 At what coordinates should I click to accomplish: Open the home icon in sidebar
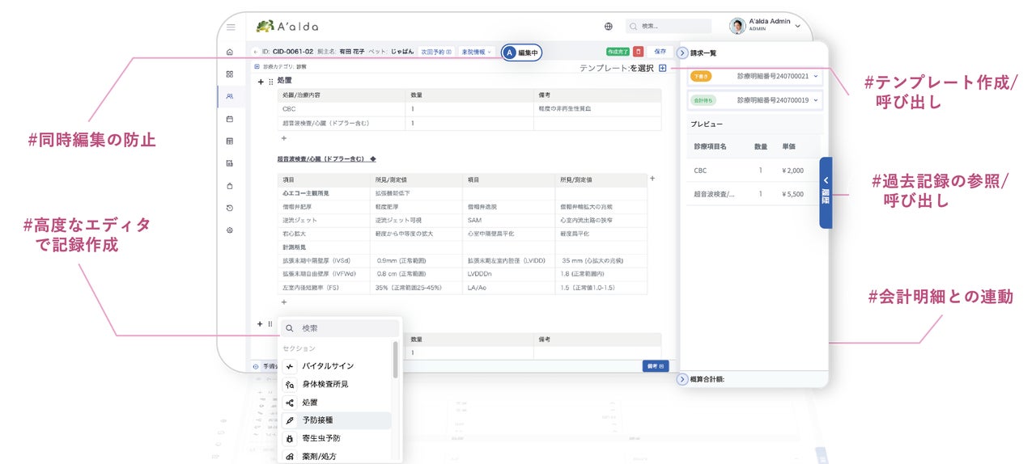coord(230,52)
